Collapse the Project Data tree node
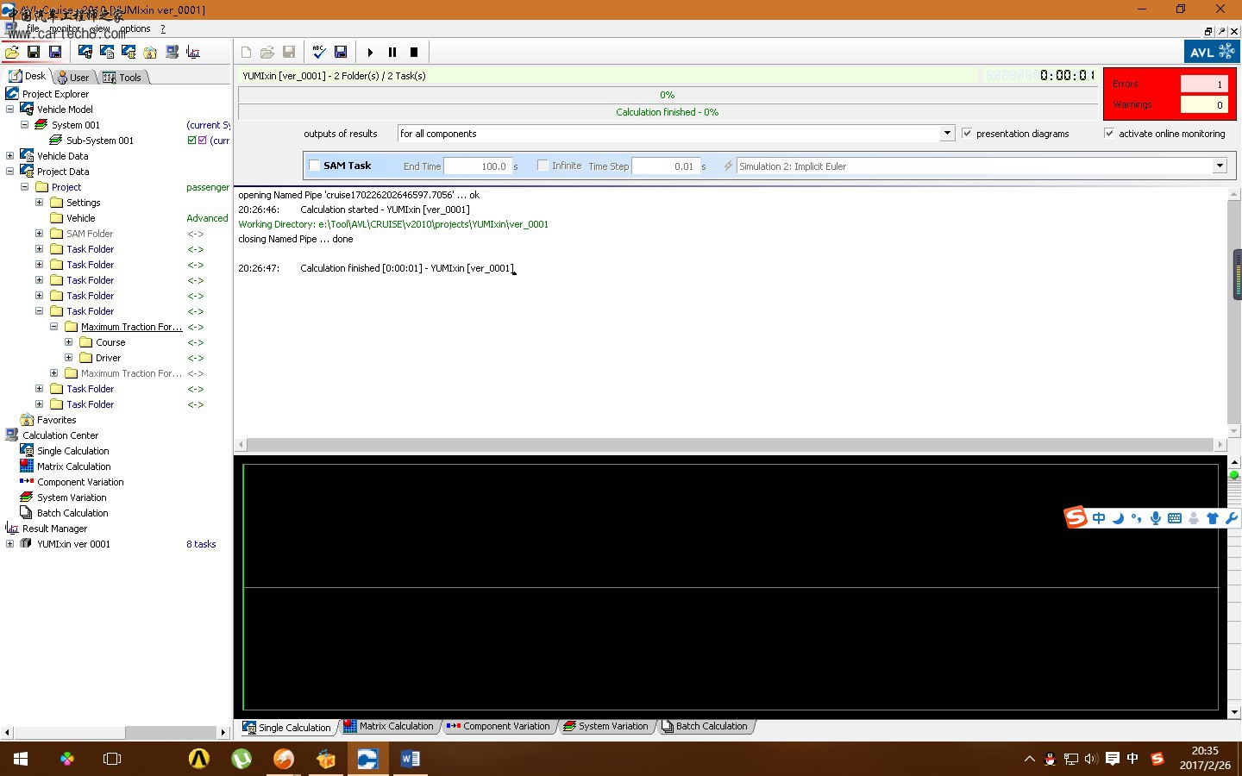 pyautogui.click(x=9, y=172)
